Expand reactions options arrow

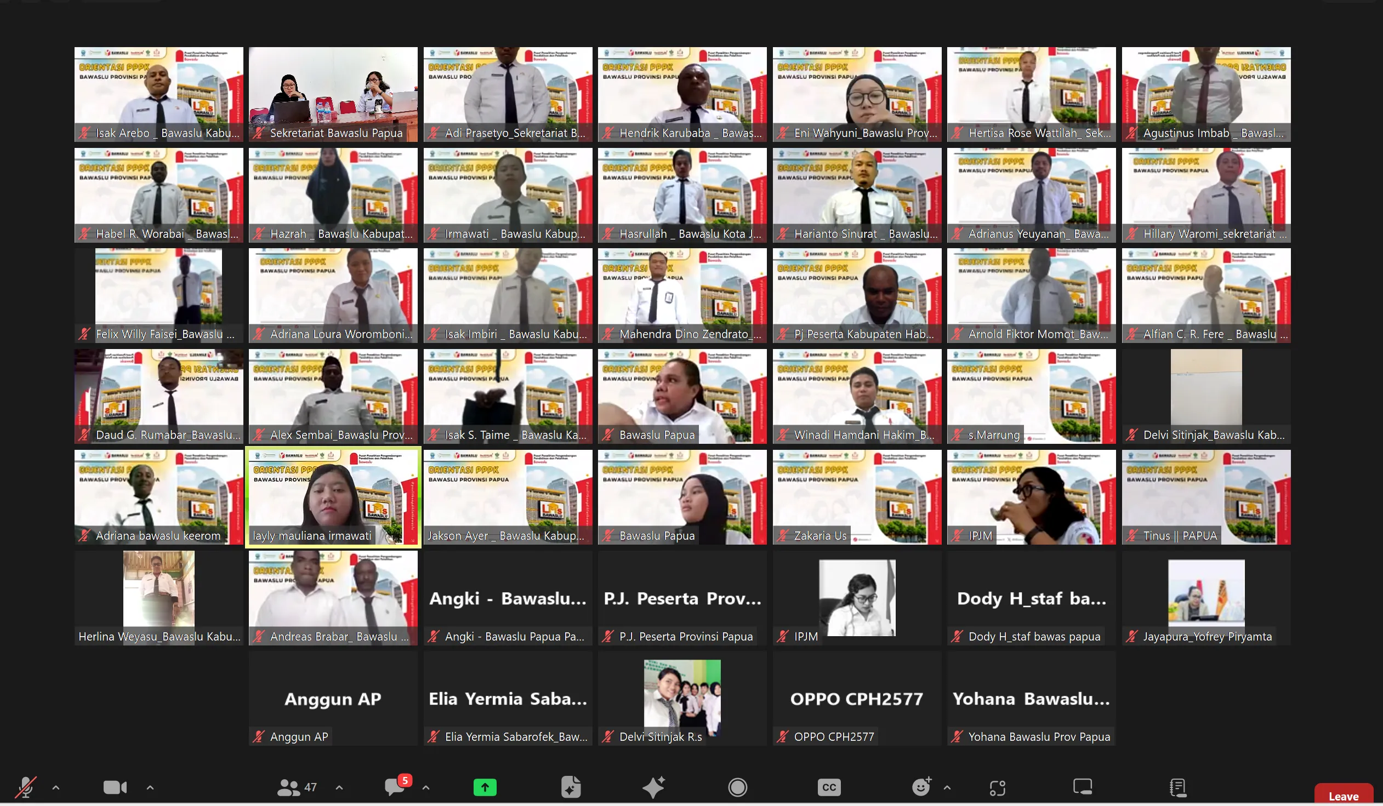[x=947, y=787]
